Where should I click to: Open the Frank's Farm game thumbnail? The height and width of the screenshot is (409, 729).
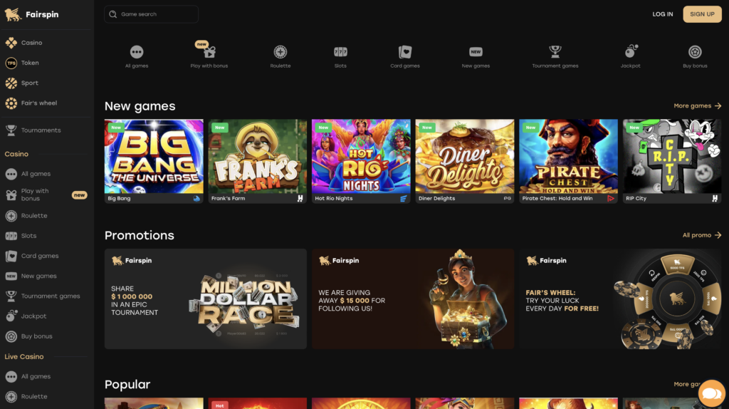click(258, 161)
